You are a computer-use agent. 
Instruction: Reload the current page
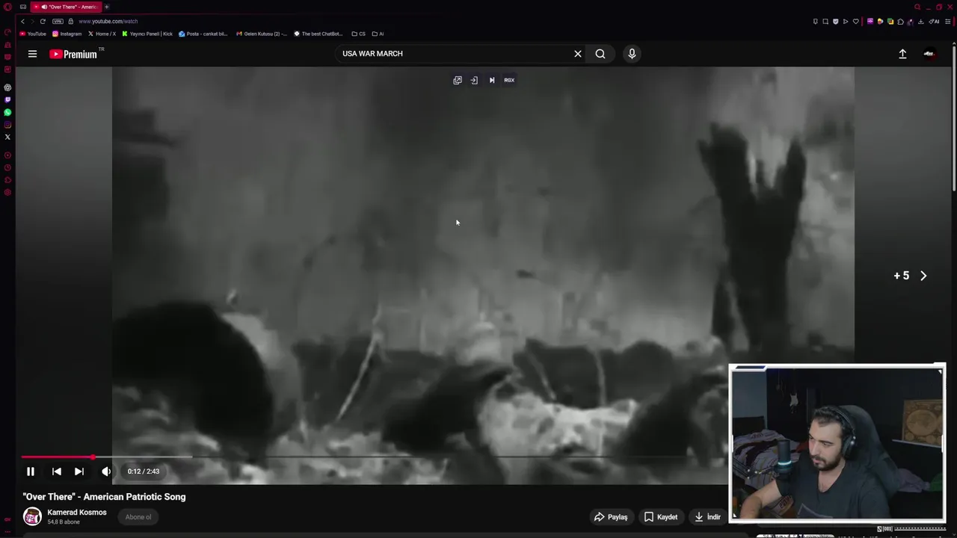(x=43, y=21)
